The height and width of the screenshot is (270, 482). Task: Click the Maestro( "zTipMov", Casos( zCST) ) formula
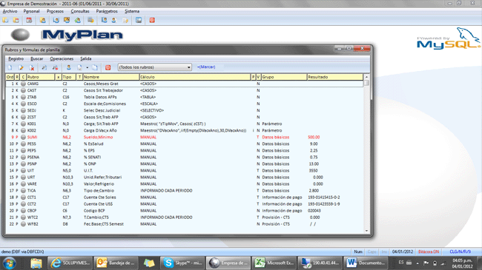(173, 124)
